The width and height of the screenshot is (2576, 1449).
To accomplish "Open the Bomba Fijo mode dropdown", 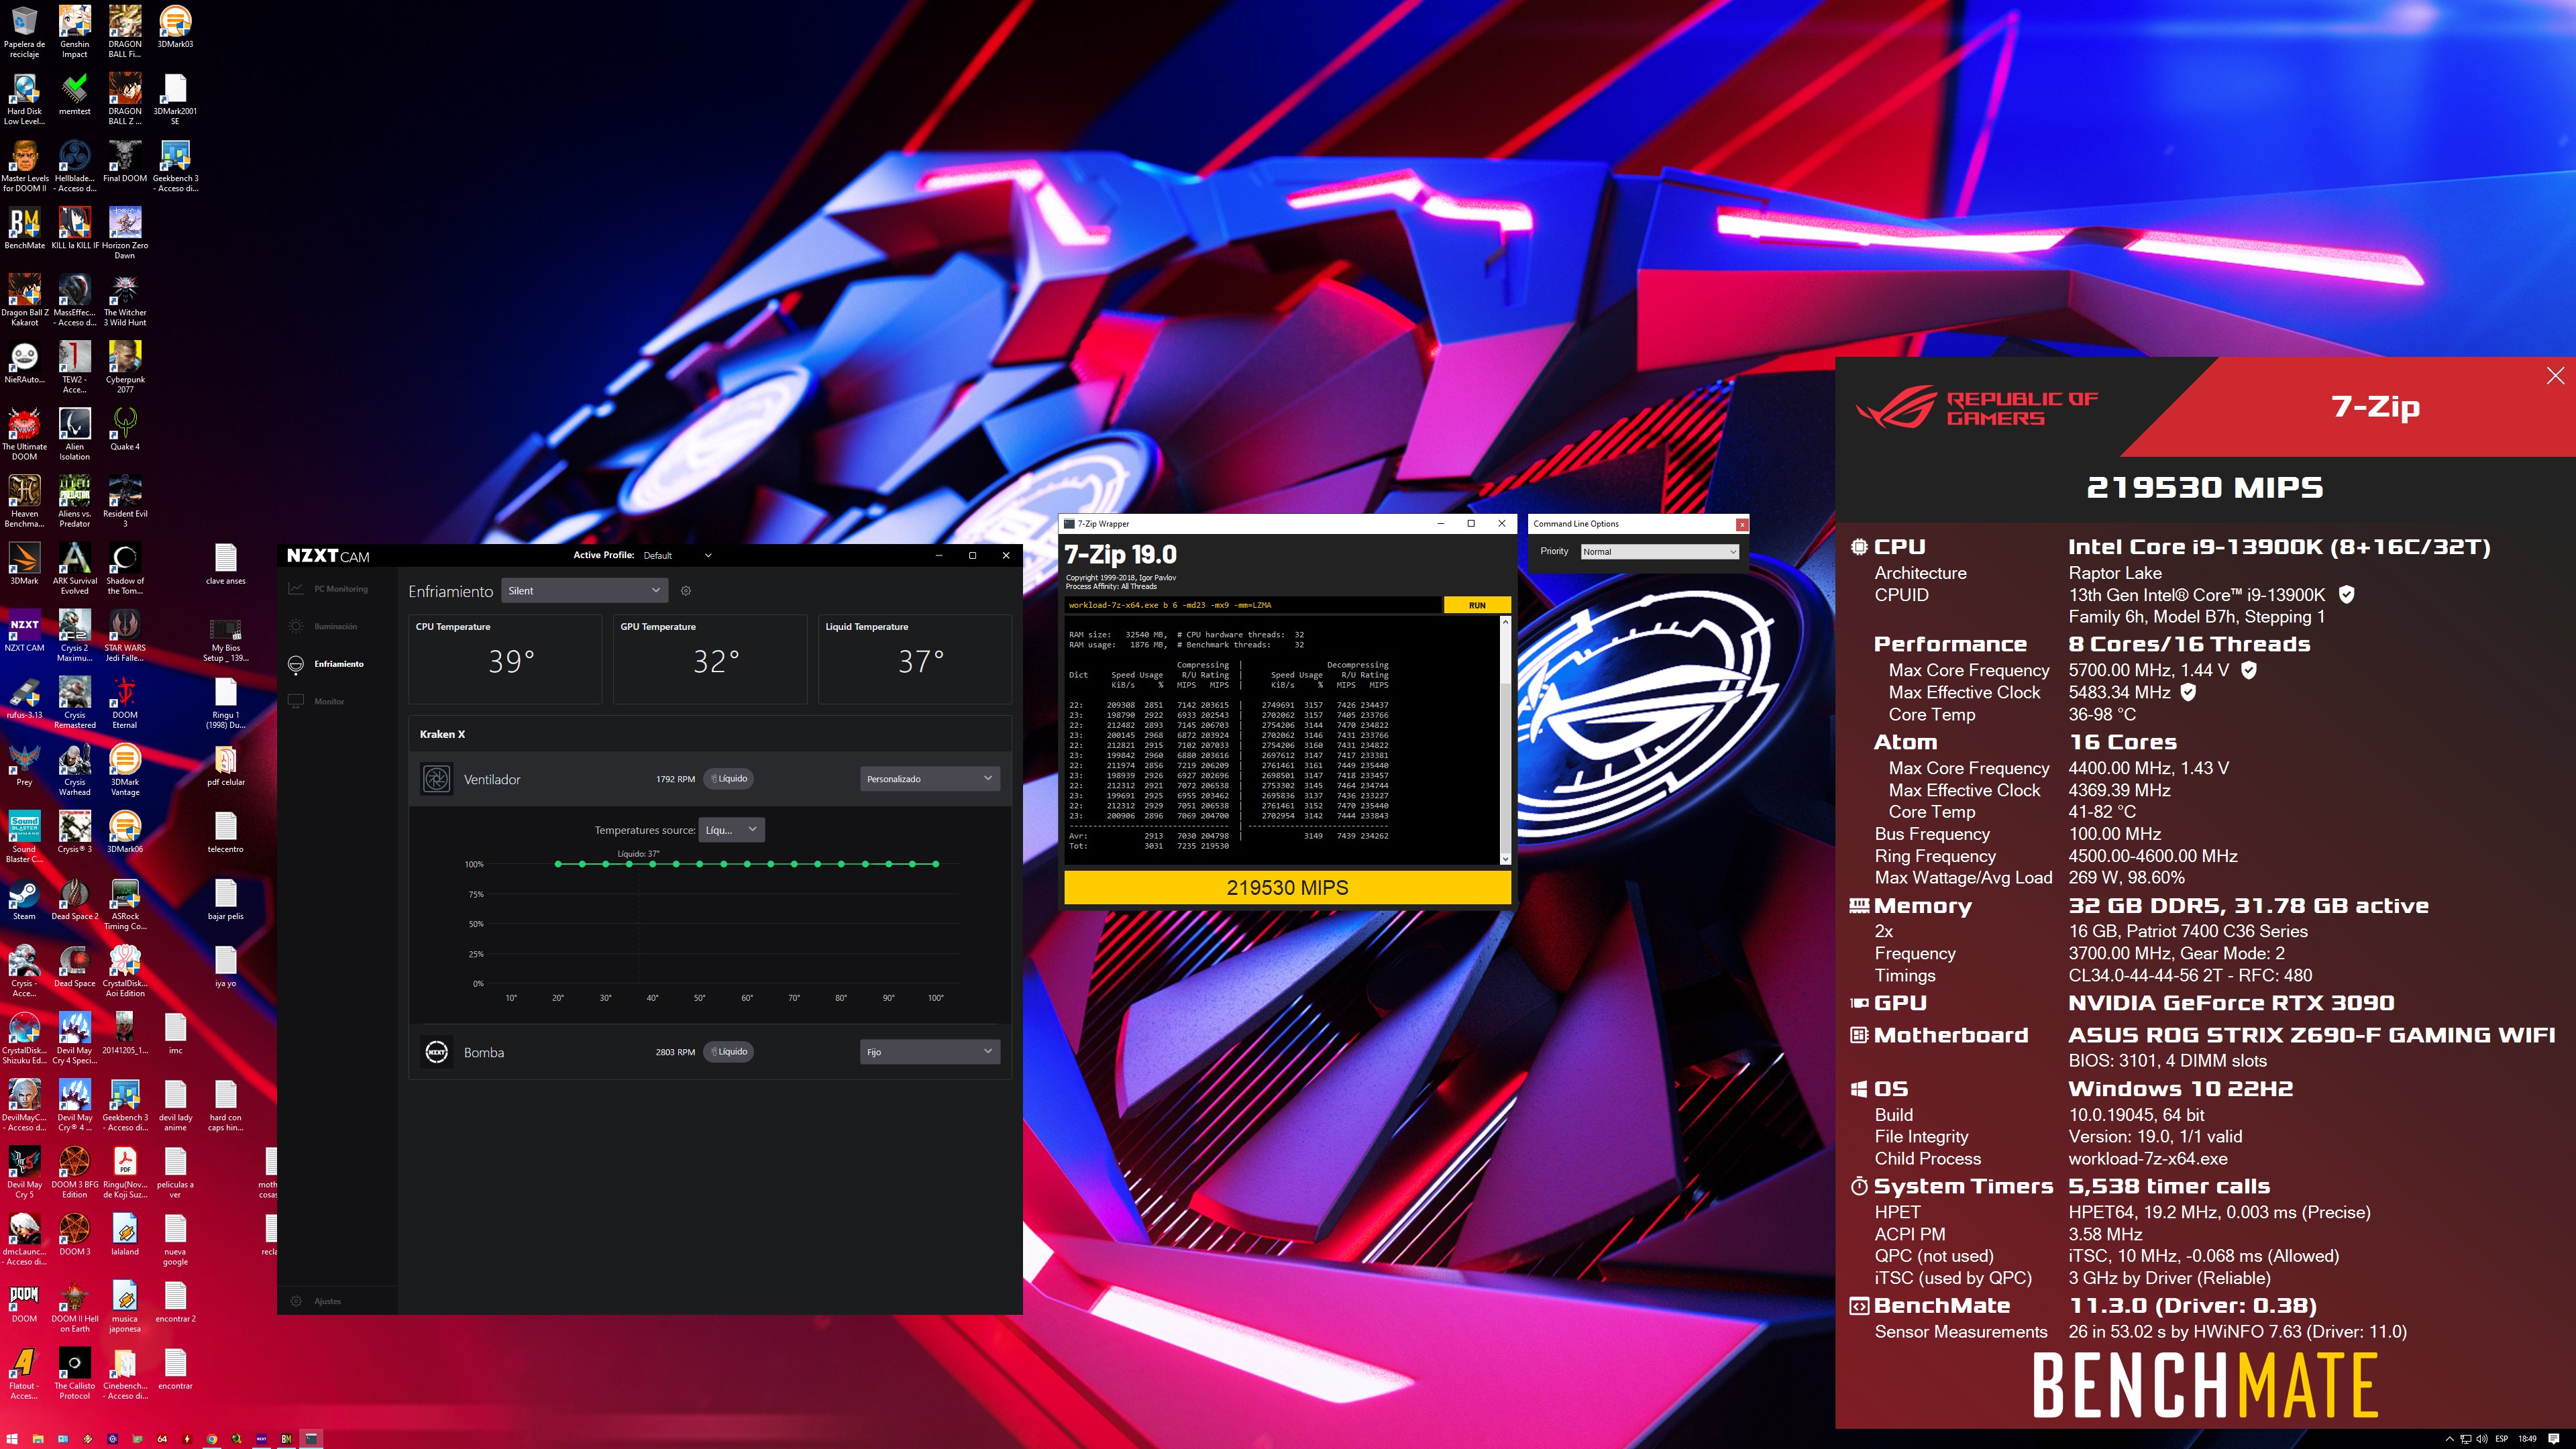I will pos(929,1052).
